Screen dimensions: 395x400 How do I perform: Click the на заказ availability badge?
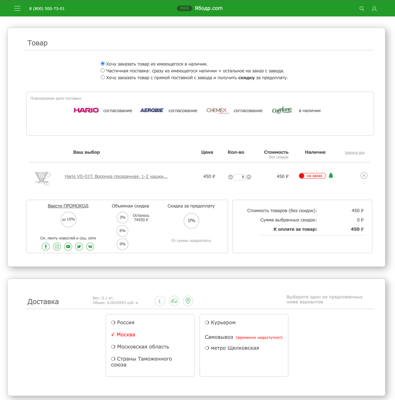(312, 176)
